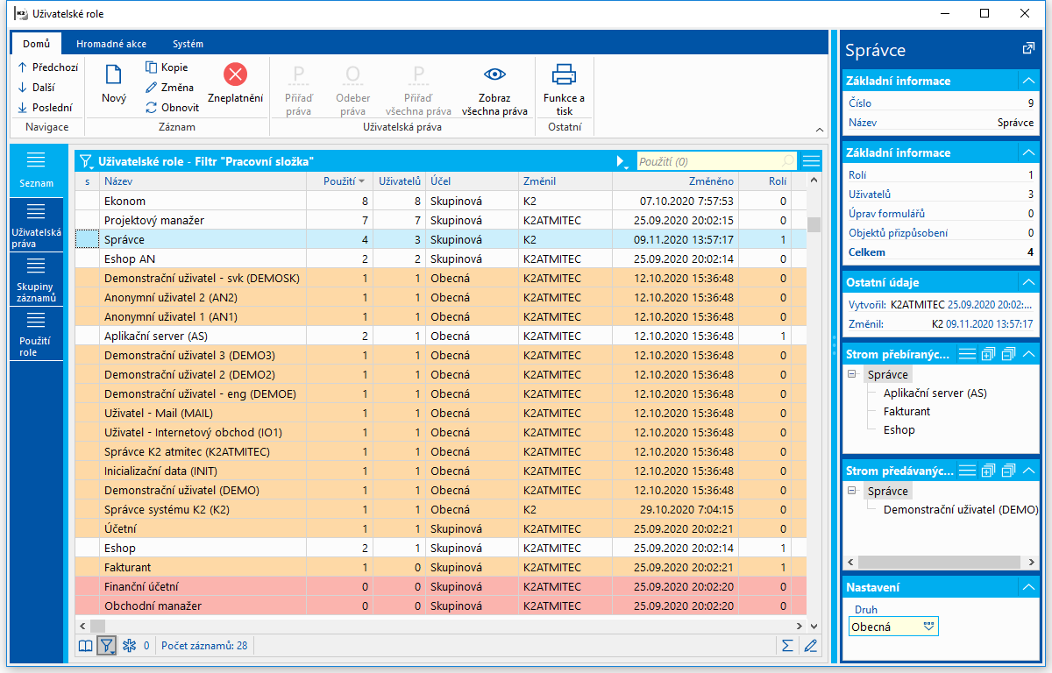Open the Systém ribbon tab
The width and height of the screenshot is (1052, 673).
pos(188,44)
